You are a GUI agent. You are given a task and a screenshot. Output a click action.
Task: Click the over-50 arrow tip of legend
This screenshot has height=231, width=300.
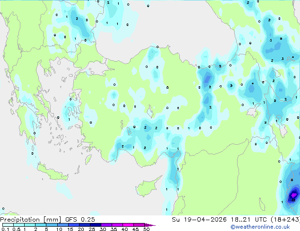point(150,225)
